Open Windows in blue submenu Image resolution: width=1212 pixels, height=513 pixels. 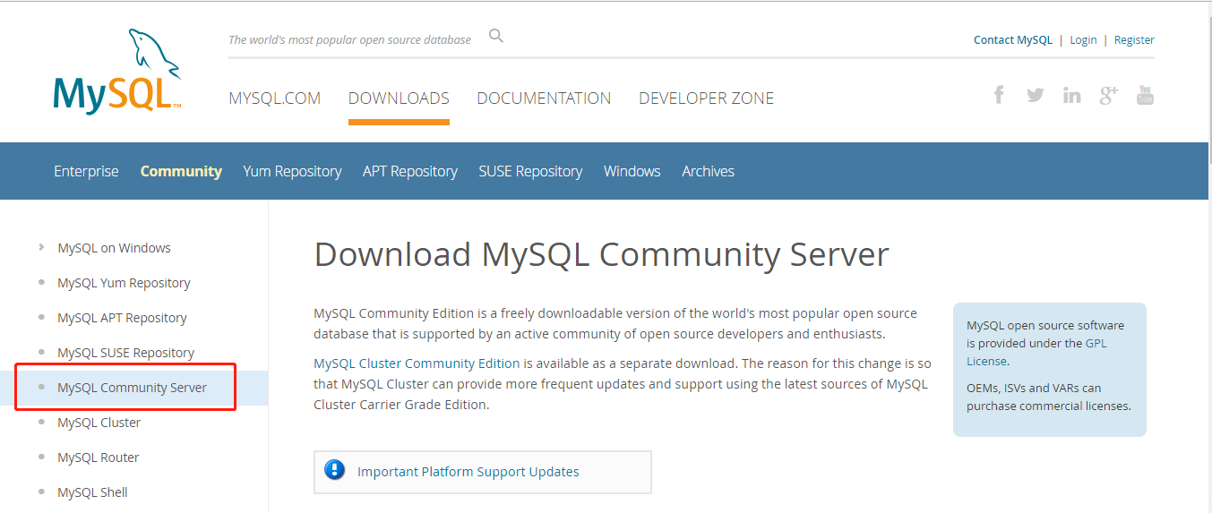632,171
